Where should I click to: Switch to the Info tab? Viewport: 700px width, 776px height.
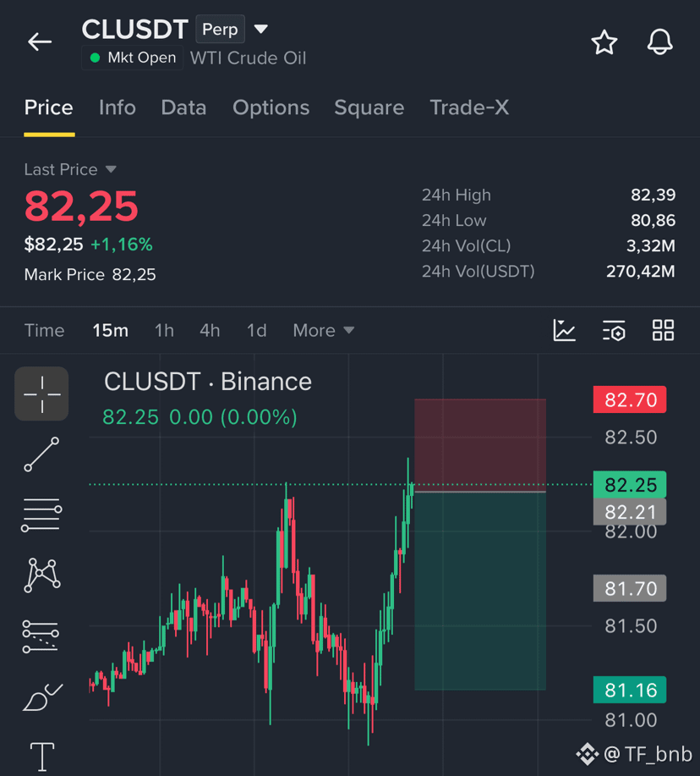tap(118, 107)
